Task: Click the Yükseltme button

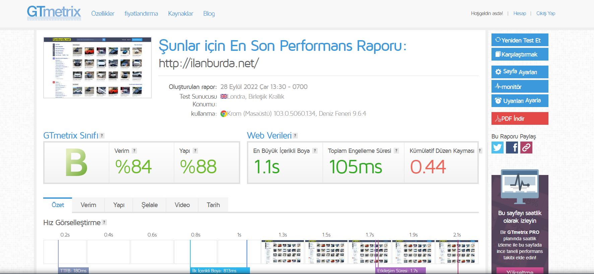Action: (520, 271)
